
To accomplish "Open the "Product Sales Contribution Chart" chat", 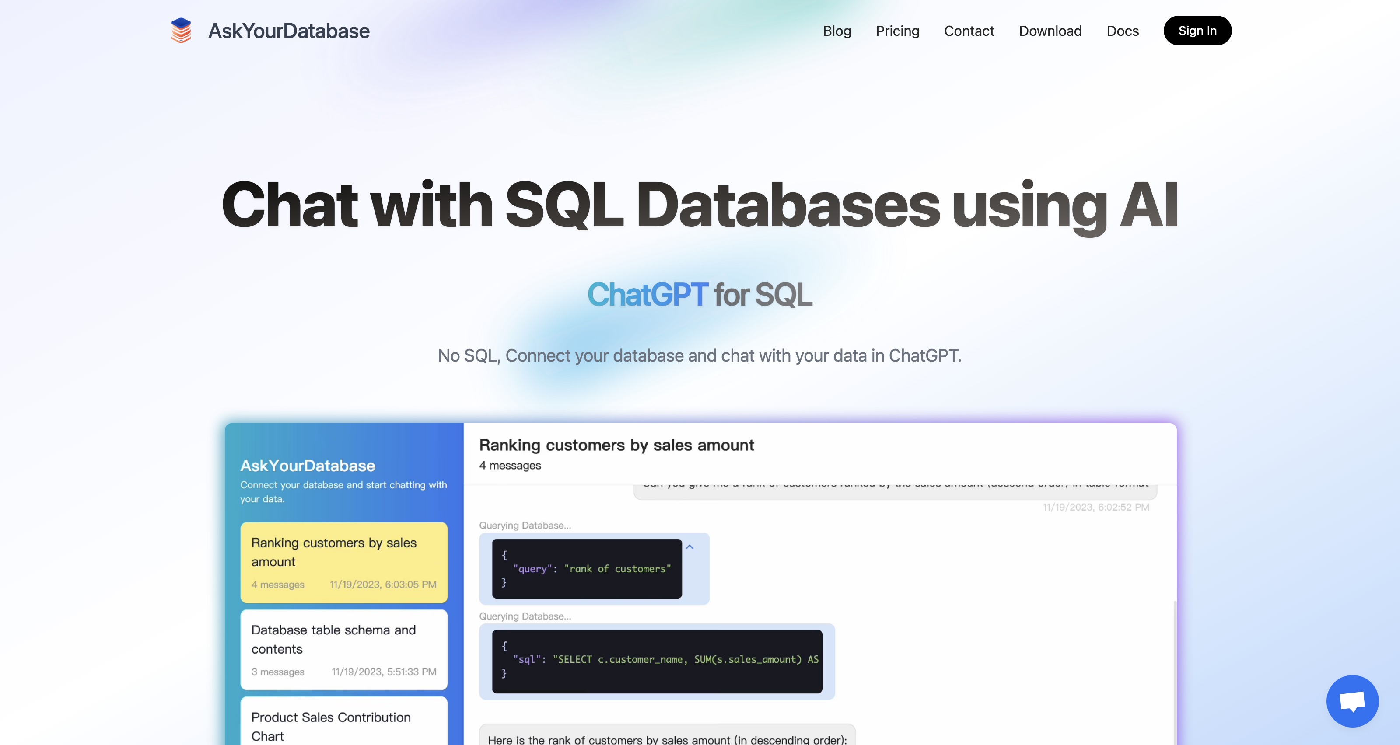I will (344, 721).
